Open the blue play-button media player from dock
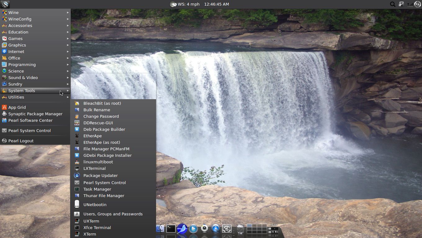The width and height of the screenshot is (422, 238). click(x=193, y=229)
